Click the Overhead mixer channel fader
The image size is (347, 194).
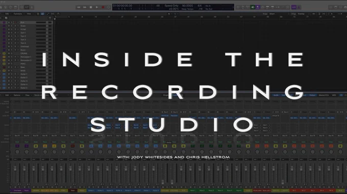tap(15, 169)
